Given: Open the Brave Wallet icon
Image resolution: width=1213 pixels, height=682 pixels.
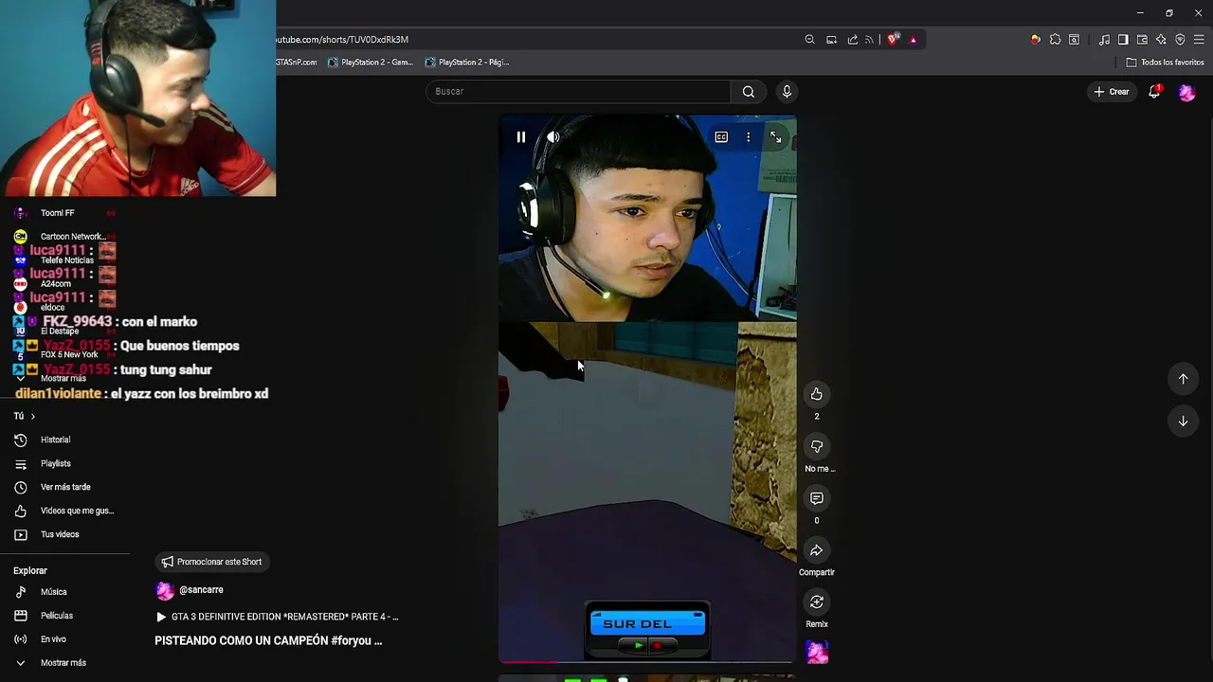Looking at the screenshot, I should click(1142, 40).
